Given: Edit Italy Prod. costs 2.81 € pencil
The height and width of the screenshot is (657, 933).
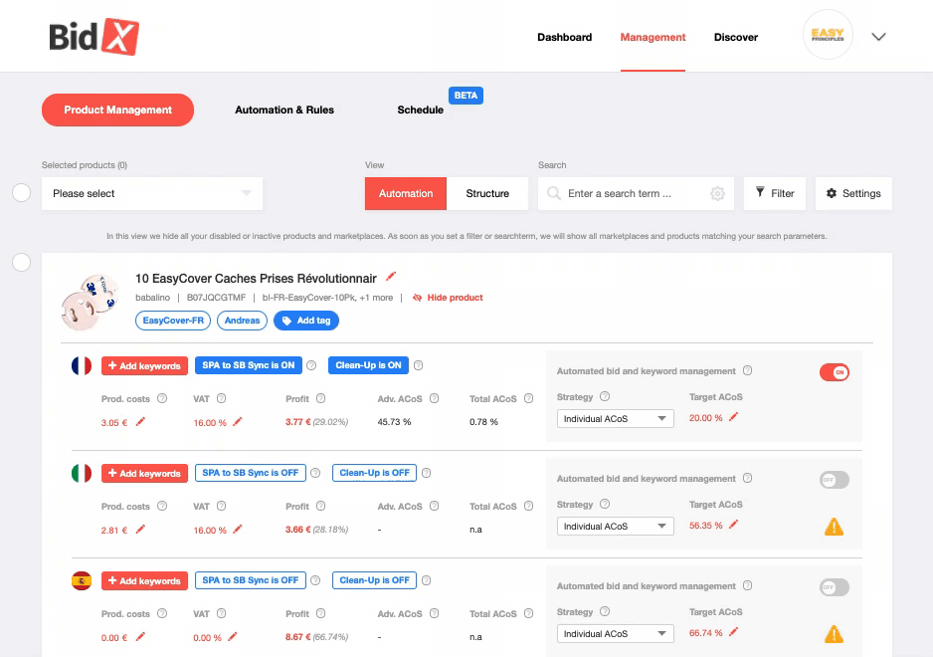Looking at the screenshot, I should pos(140,529).
